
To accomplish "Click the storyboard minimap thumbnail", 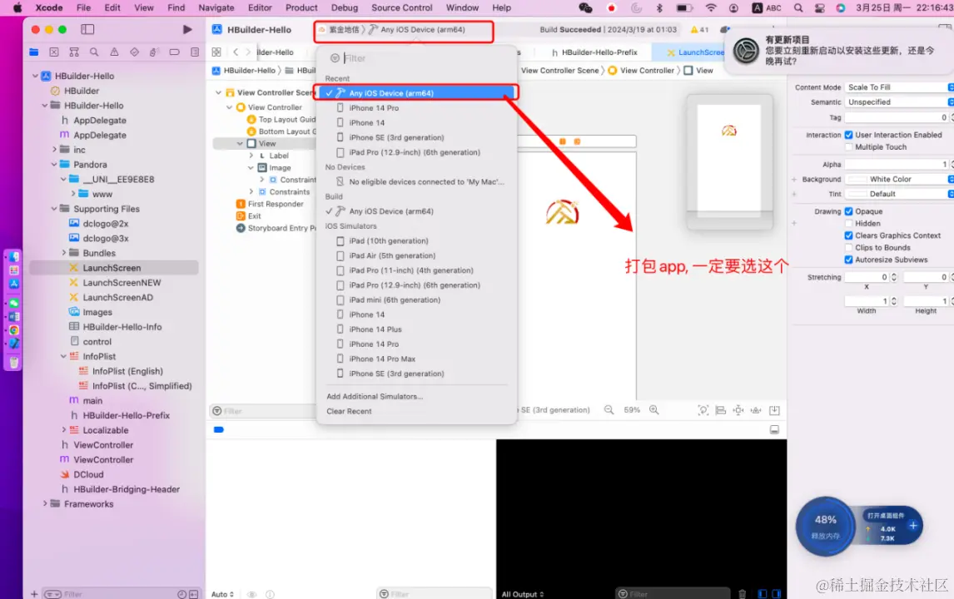I will 729,162.
